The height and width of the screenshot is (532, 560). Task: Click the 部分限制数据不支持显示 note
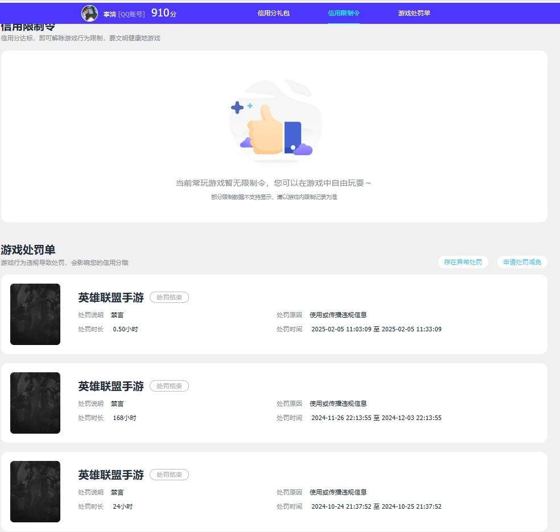click(x=274, y=197)
